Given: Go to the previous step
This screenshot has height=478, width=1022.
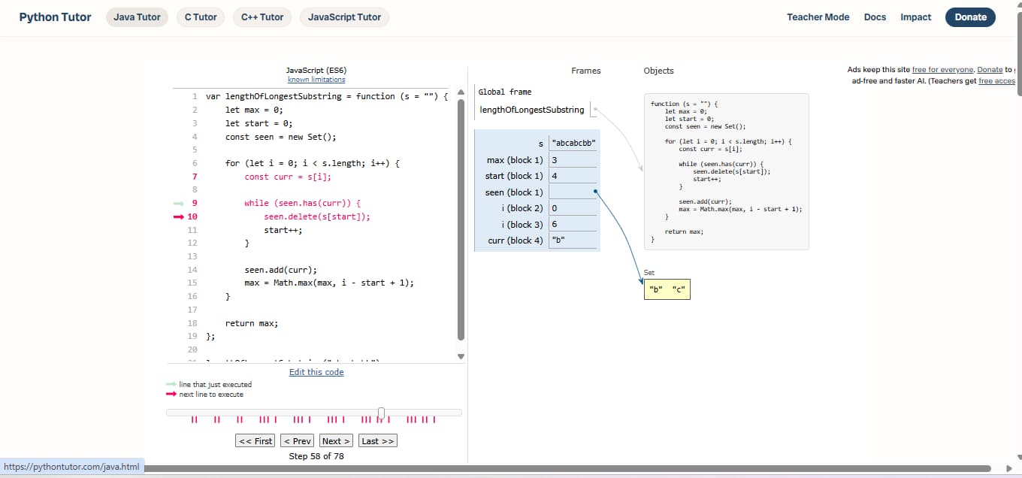Looking at the screenshot, I should pos(298,441).
